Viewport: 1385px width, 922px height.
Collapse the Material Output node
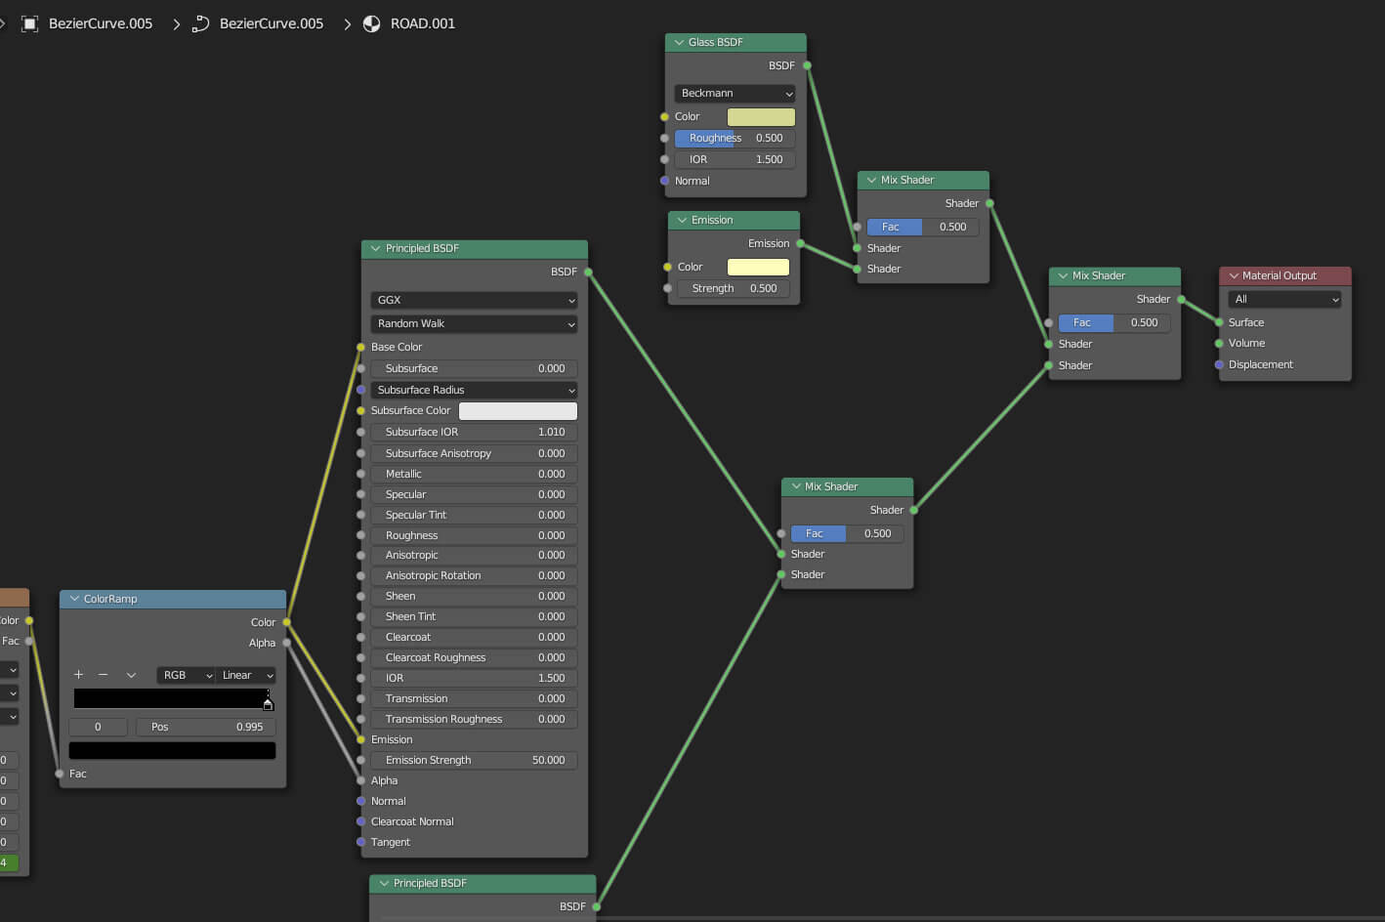1234,276
